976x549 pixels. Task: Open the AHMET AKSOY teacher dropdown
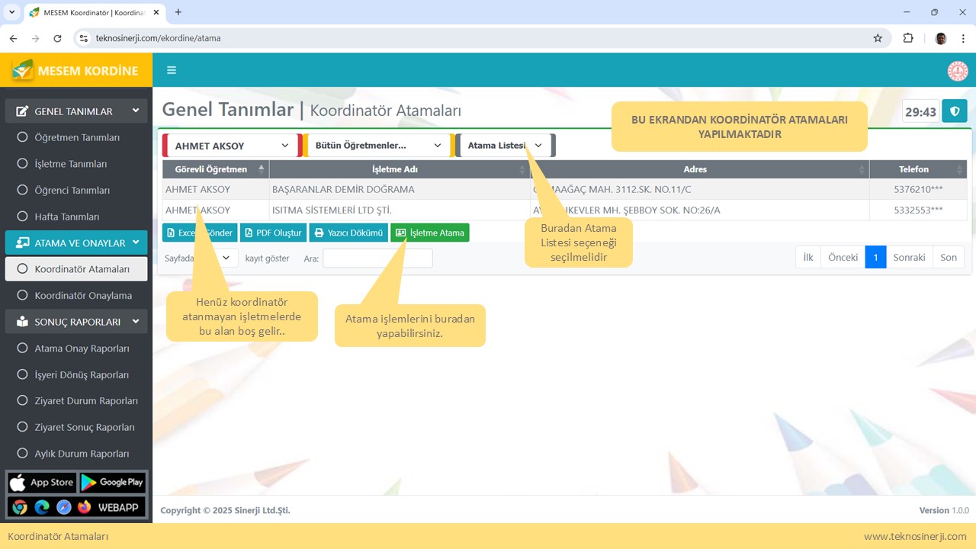point(231,146)
